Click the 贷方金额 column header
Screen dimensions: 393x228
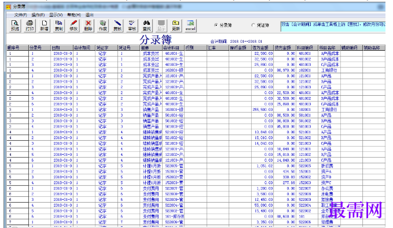pyautogui.click(x=284, y=48)
